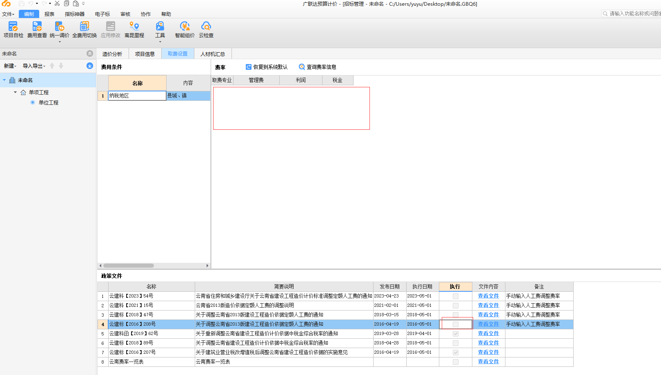Switch to the 编制 ribbon tab

(x=29, y=14)
